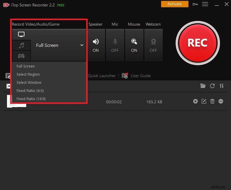The height and width of the screenshot is (190, 231).
Task: Refresh the recordings list
Action: click(x=212, y=86)
